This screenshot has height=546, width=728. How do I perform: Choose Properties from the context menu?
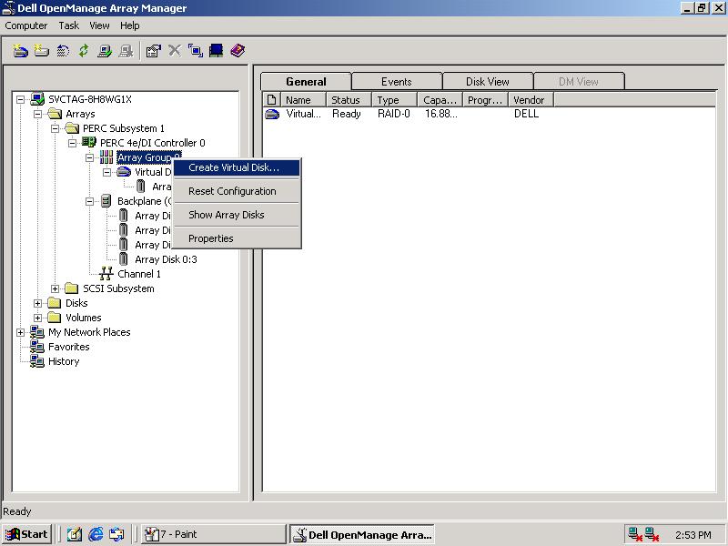[x=237, y=238]
